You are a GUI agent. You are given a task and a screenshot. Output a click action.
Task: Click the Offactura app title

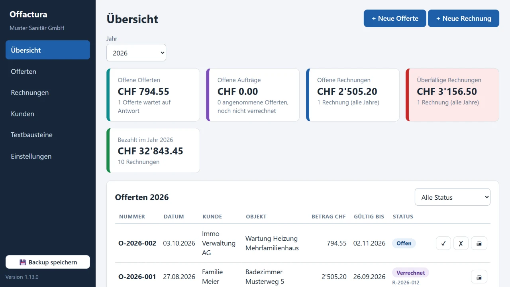tap(28, 14)
